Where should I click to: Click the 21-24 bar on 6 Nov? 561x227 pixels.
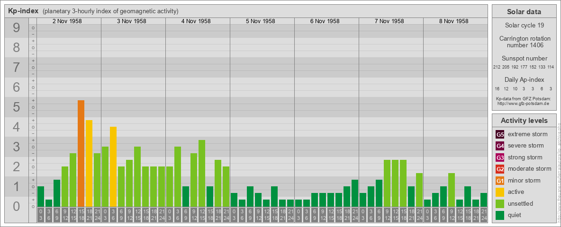pos(355,193)
